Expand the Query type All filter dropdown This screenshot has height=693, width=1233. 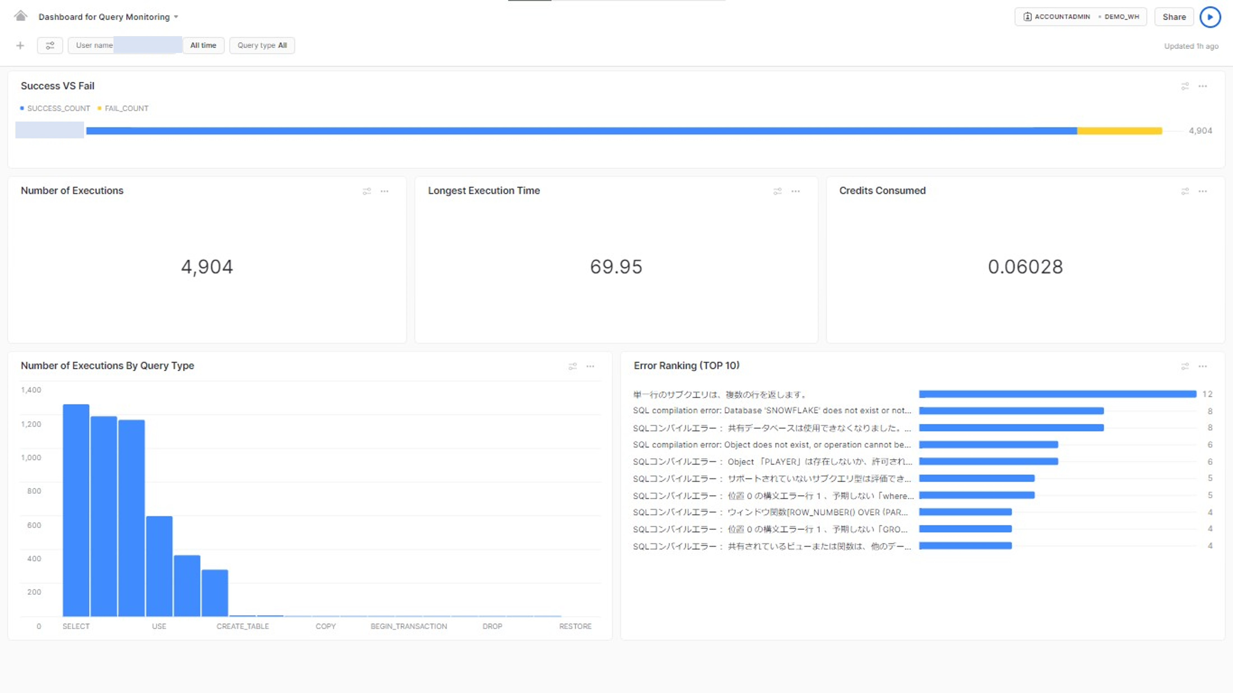coord(261,45)
